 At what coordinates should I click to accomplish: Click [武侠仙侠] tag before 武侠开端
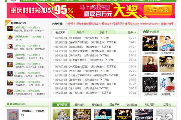pos(61,38)
